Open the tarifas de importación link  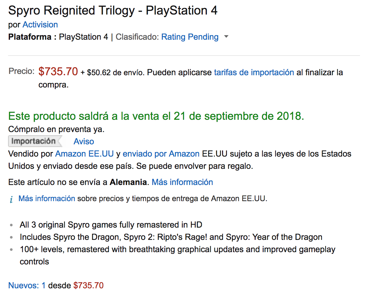pos(254,72)
